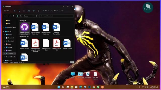Show hidden system tray icons chevron
Viewport: 161px width, 90px height.
point(137,87)
